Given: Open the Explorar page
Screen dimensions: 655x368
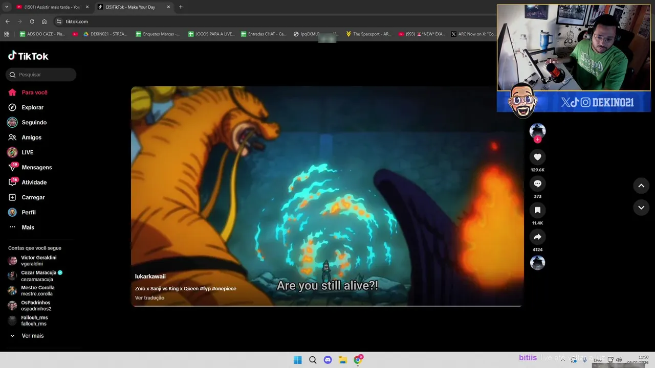Looking at the screenshot, I should 26,107.
